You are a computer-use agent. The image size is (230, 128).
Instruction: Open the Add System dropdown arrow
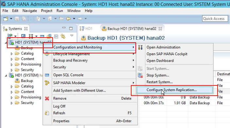point(15,36)
